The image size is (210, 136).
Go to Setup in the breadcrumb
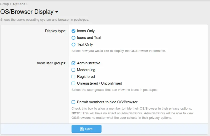[4, 4]
